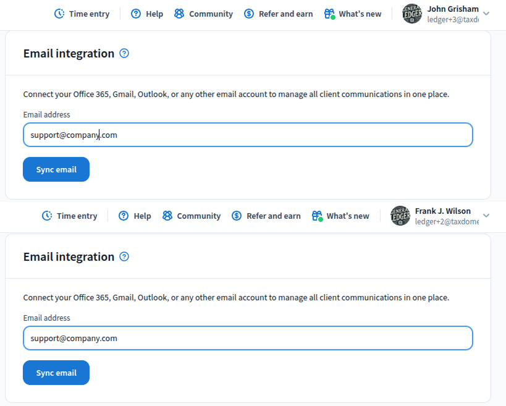
Task: Click John Grisham's profile avatar
Action: (412, 14)
